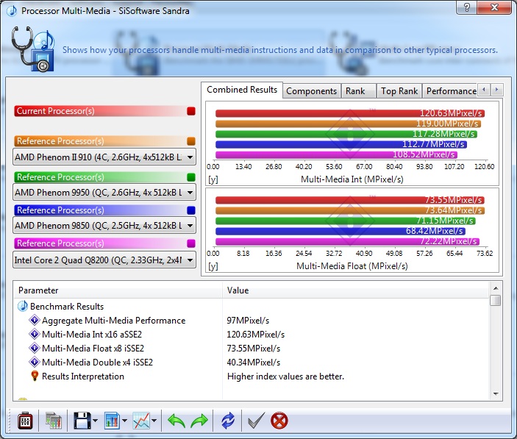
Task: Click the Multi-Media Float (MPixel/s) axis label
Action: (x=352, y=266)
